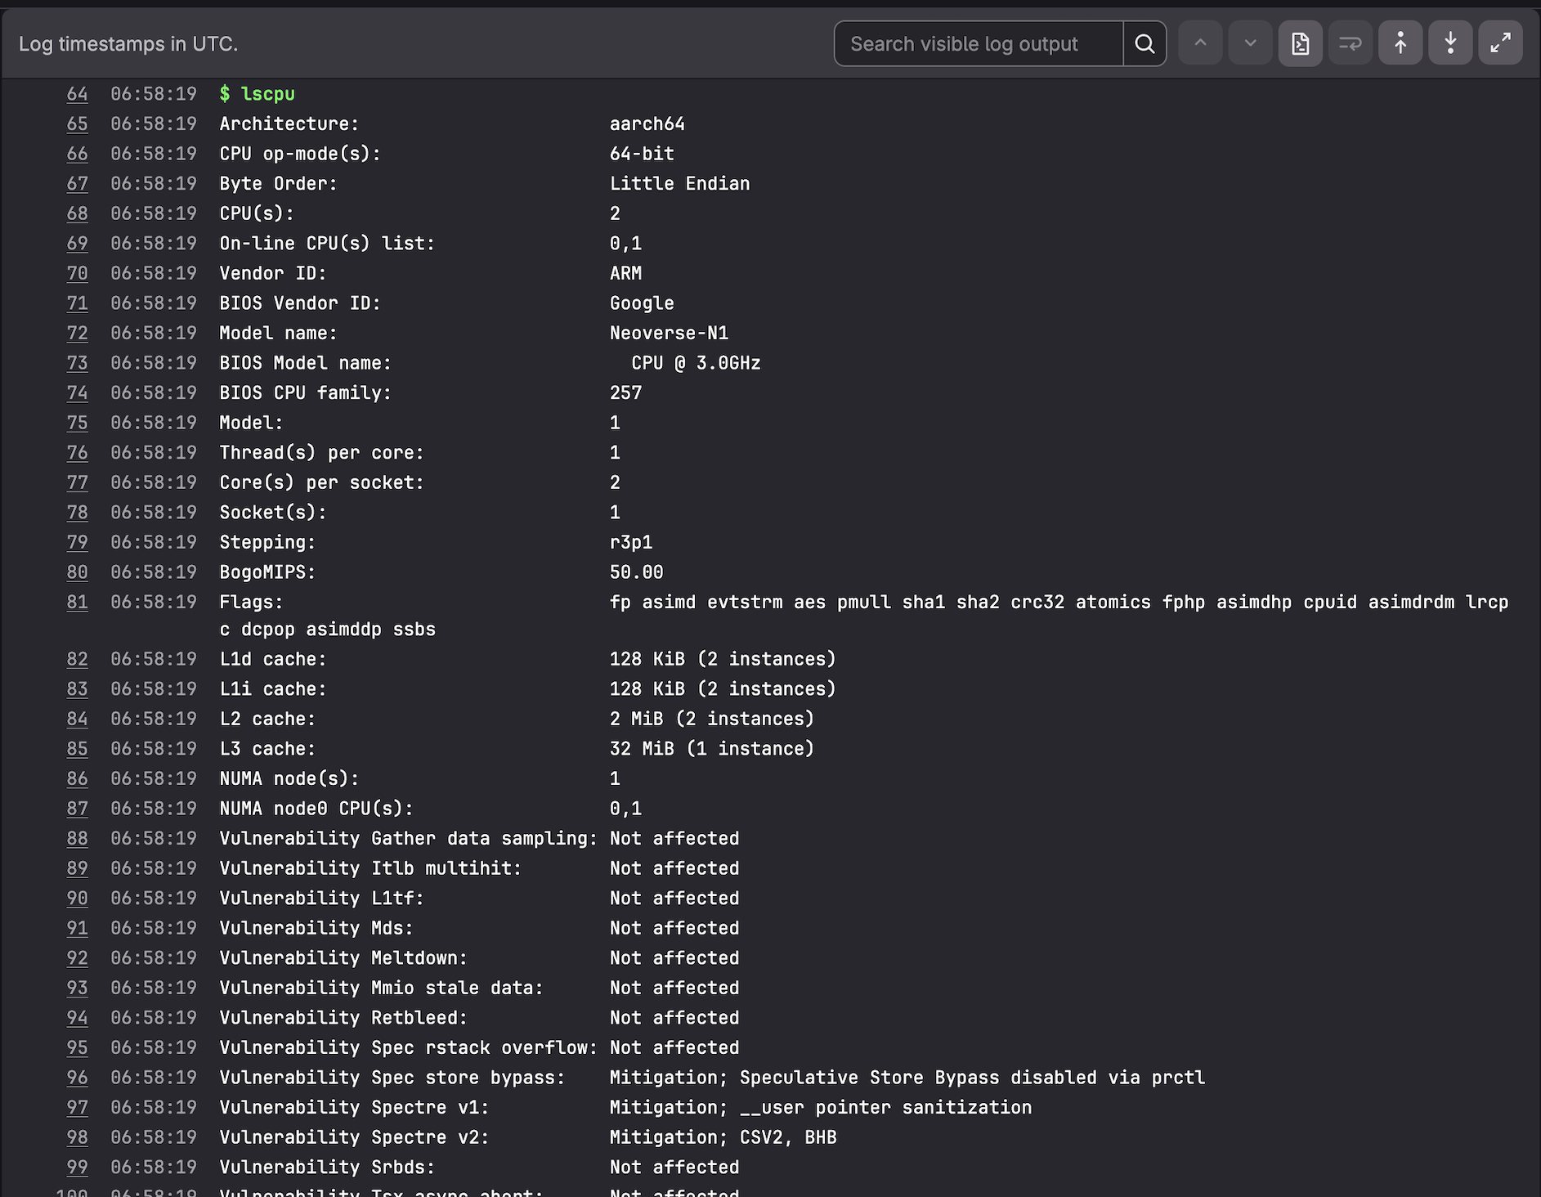Image resolution: width=1541 pixels, height=1197 pixels.
Task: Open the raw job log view
Action: coord(1300,43)
